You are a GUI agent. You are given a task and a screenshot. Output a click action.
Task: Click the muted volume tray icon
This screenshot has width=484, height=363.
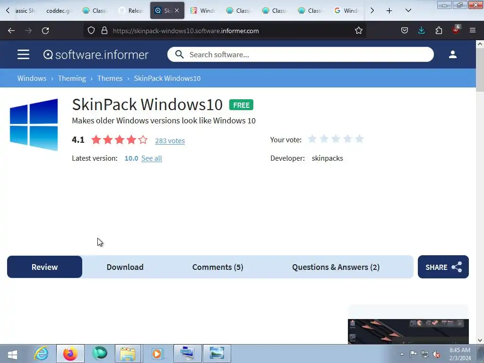436,354
